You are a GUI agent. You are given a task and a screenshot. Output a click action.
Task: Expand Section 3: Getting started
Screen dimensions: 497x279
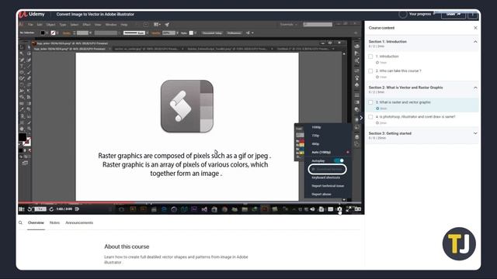pos(475,133)
